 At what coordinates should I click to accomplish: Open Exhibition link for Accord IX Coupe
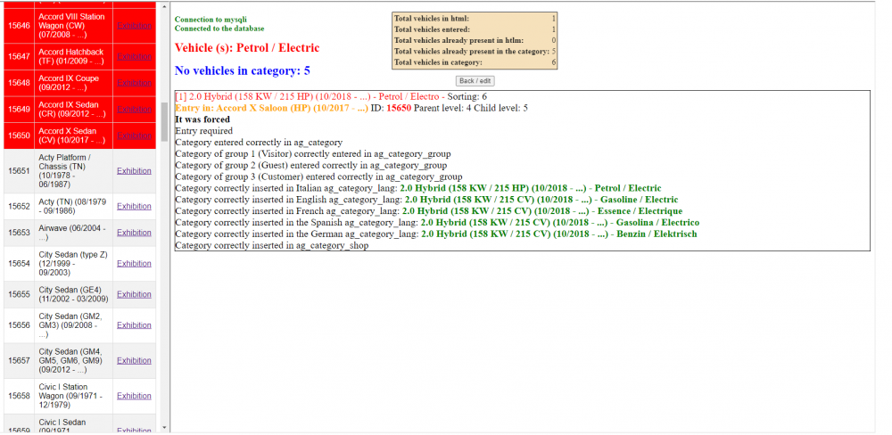[x=135, y=82]
